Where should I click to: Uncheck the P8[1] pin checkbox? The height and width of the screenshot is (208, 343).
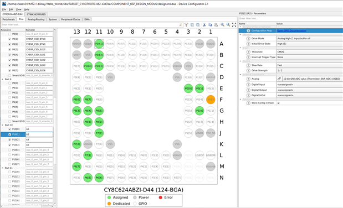click(9, 39)
